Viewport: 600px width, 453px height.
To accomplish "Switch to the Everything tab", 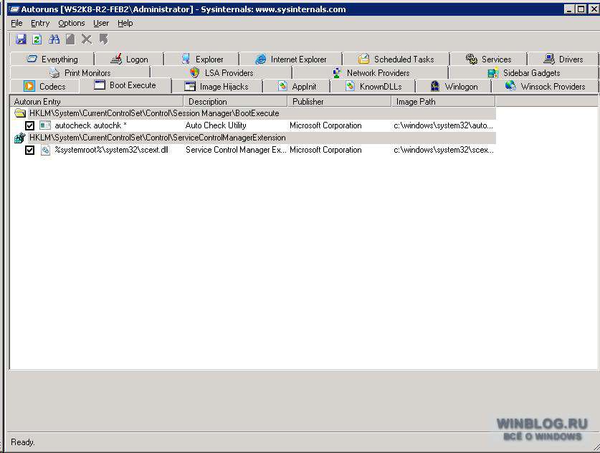I will 52,59.
